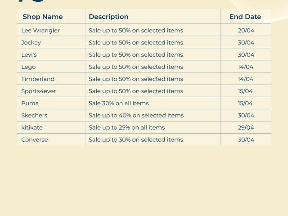Screen dimensions: 288x216
Task: Select the Converse 30% sale description
Action: (136, 140)
